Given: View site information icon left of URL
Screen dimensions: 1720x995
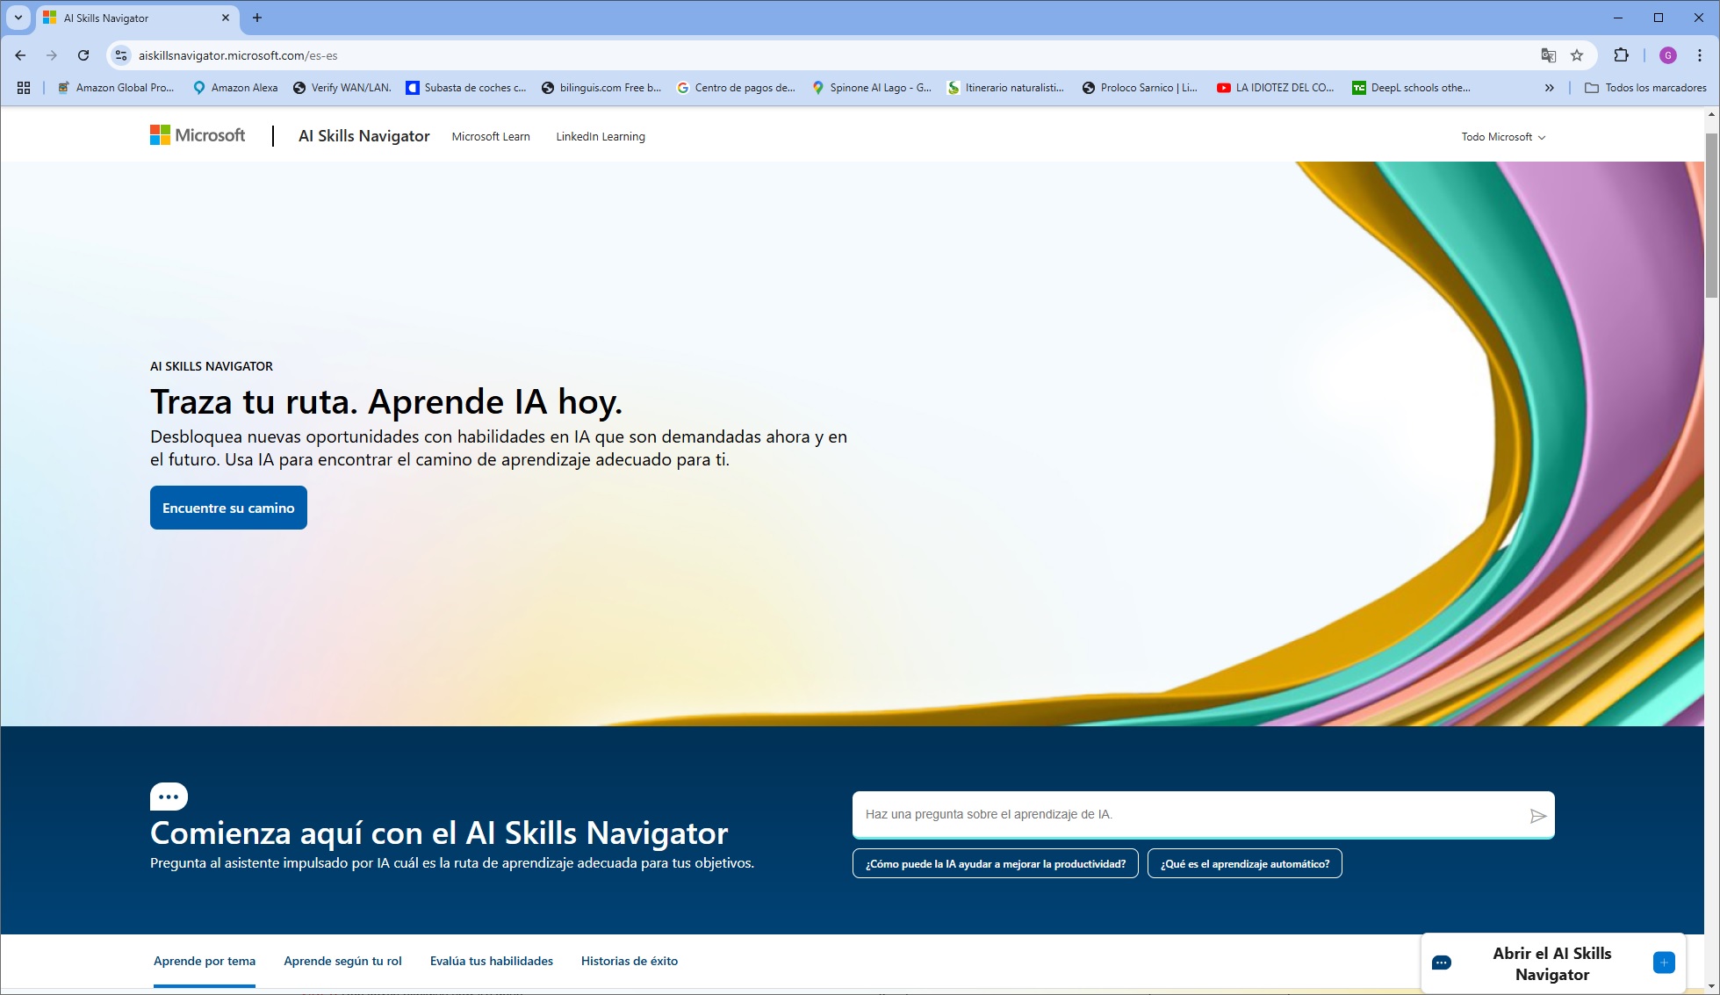Looking at the screenshot, I should [121, 55].
